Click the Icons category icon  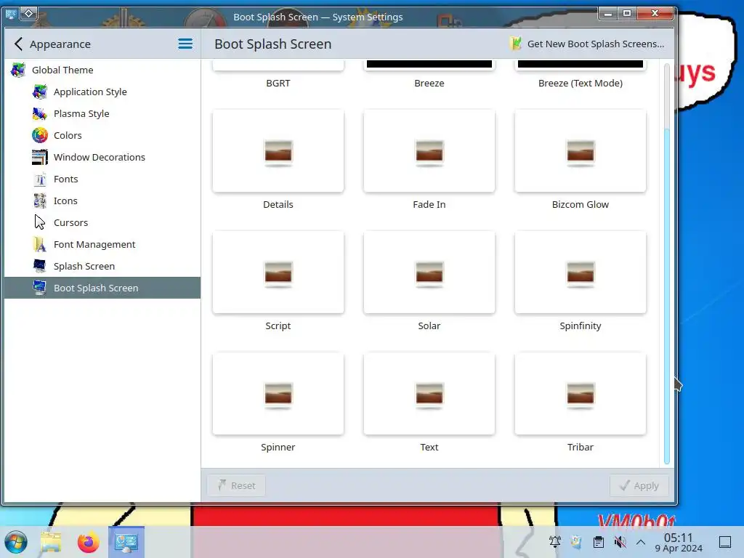coord(40,201)
